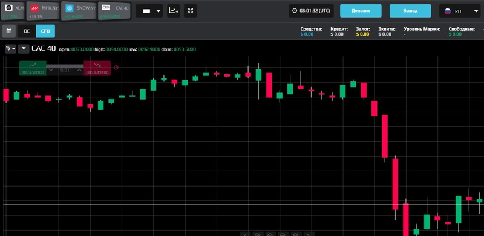Image resolution: width=484 pixels, height=236 pixels.
Task: Switch to CFD trading mode
Action: [x=45, y=31]
